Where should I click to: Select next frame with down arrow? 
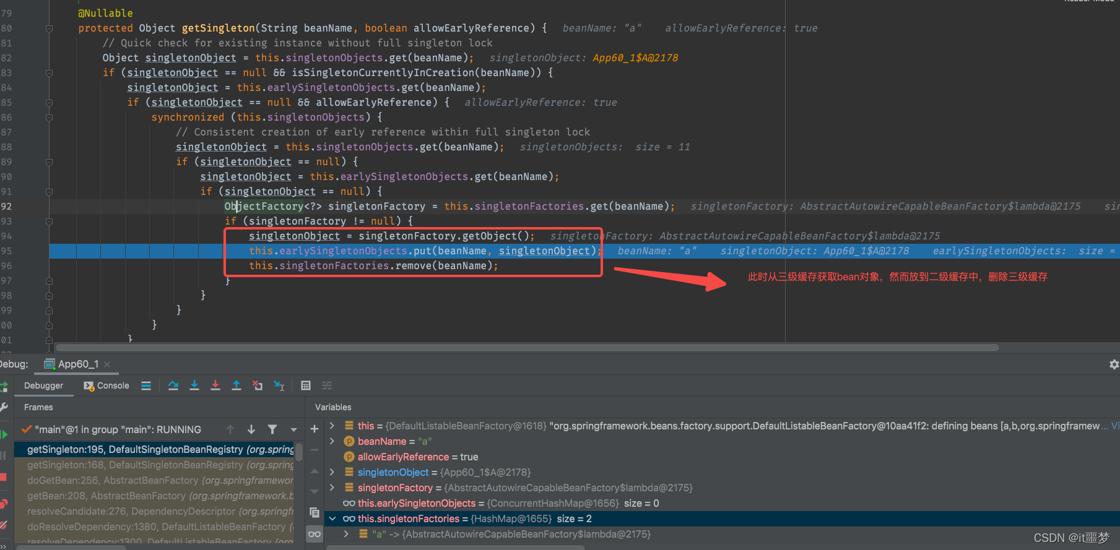(251, 429)
